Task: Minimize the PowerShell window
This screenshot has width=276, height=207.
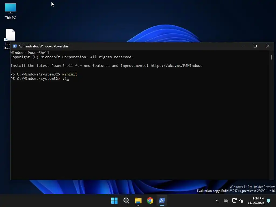Action: point(243,46)
